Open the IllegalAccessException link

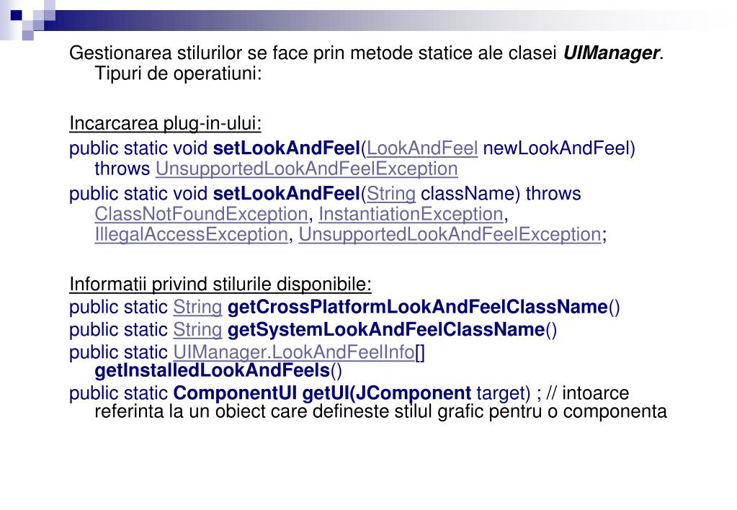click(x=192, y=235)
